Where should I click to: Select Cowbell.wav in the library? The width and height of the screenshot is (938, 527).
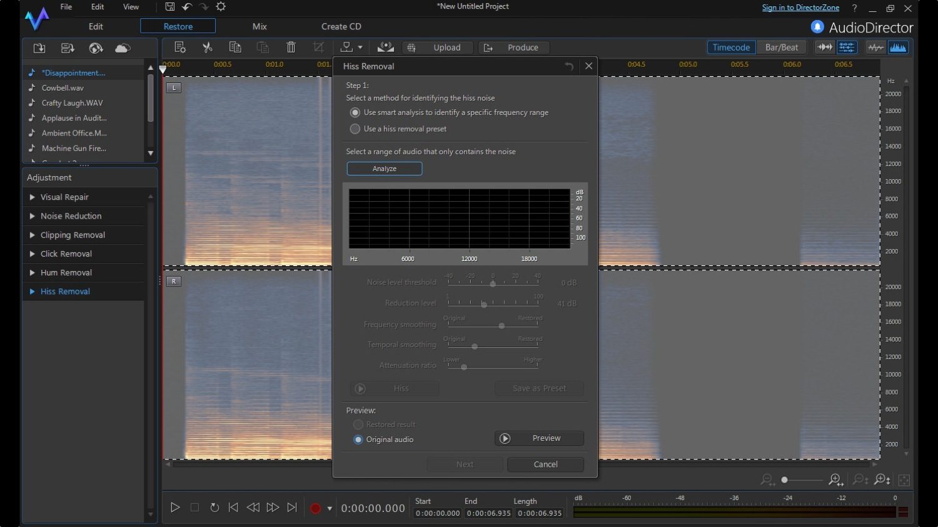[x=63, y=88]
